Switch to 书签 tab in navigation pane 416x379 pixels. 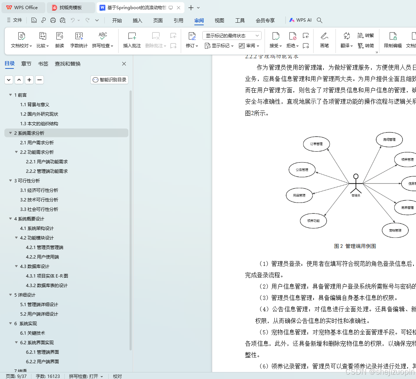pyautogui.click(x=43, y=64)
